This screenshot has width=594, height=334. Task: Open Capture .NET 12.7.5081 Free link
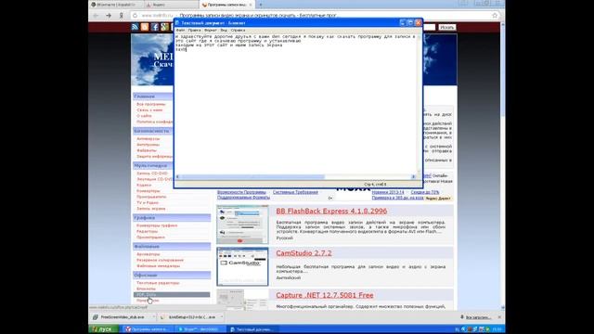(325, 295)
